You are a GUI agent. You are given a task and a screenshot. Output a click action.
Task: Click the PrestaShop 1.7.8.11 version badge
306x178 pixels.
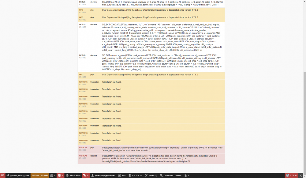(x=292, y=175)
